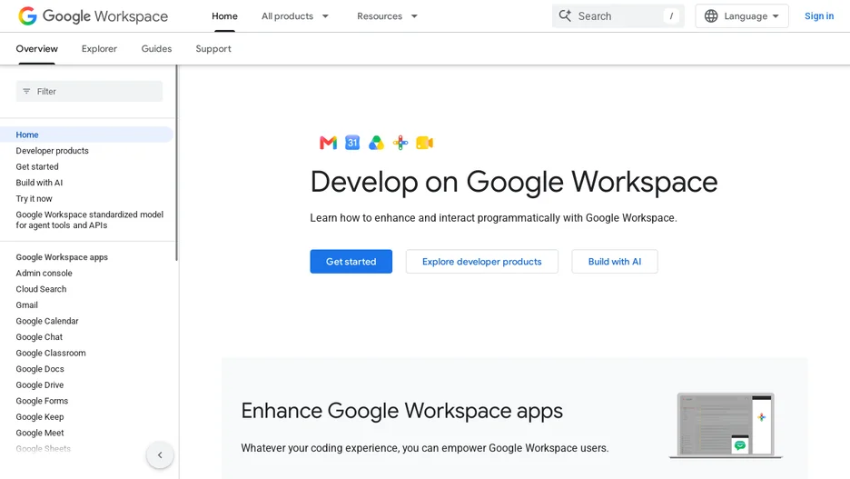Screen dimensions: 850x479
Task: Click the Sign in link
Action: point(819,16)
